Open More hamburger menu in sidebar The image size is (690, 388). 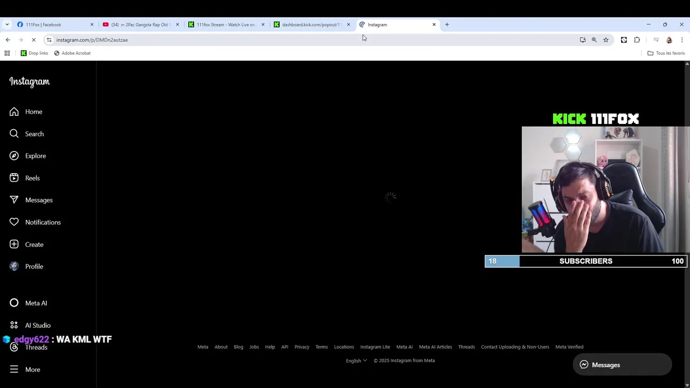[x=14, y=369]
